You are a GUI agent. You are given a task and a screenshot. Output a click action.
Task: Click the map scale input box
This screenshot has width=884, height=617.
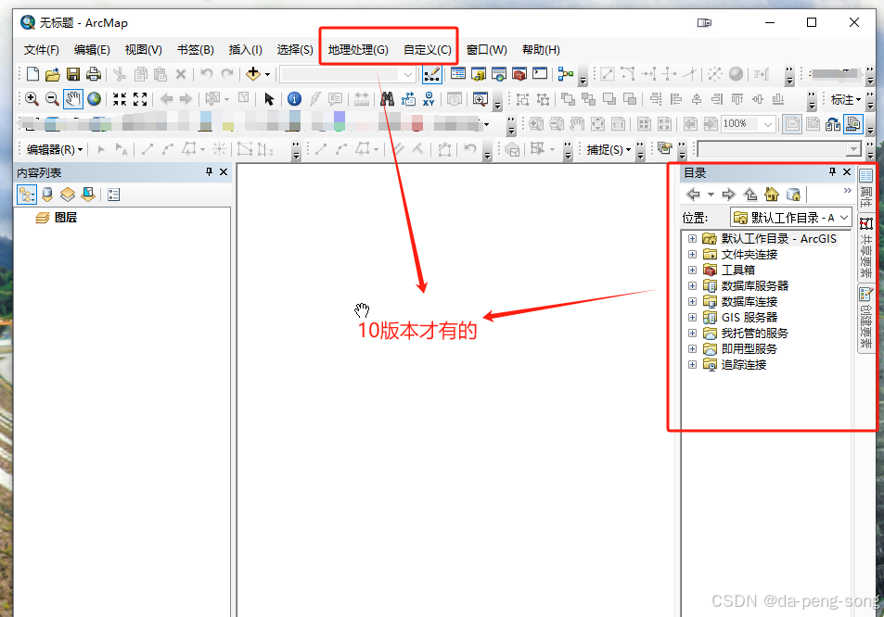point(347,74)
